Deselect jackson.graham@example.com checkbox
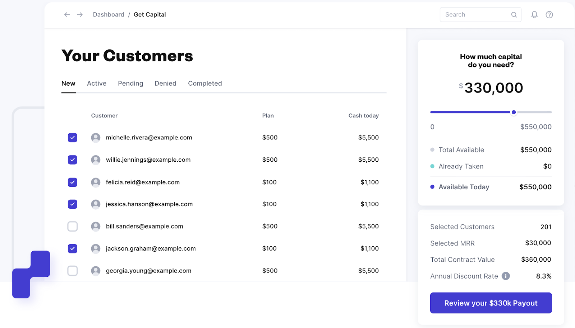Screen dimensions: 575x328 (x=73, y=248)
